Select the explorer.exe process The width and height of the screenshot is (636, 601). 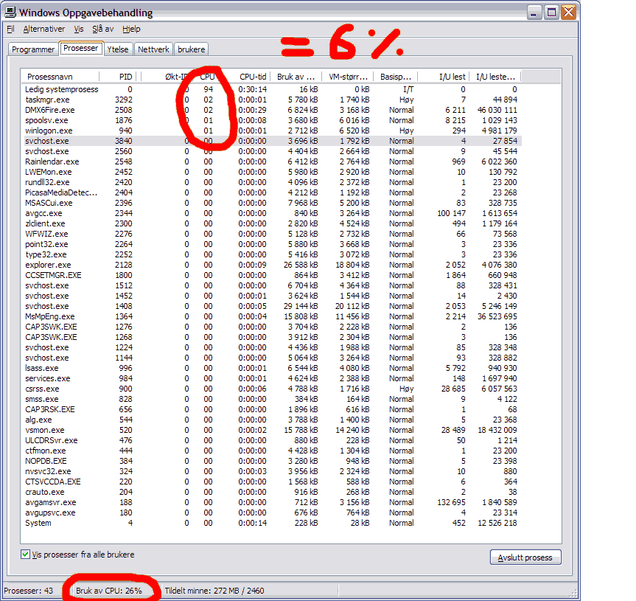coord(271,265)
